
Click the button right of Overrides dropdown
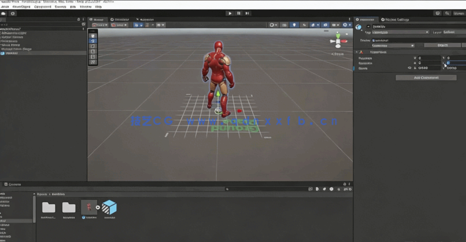pyautogui.click(x=443, y=45)
